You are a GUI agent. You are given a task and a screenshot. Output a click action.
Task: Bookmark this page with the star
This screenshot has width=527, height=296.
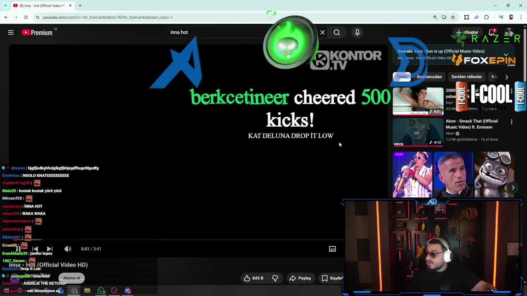[x=453, y=17]
